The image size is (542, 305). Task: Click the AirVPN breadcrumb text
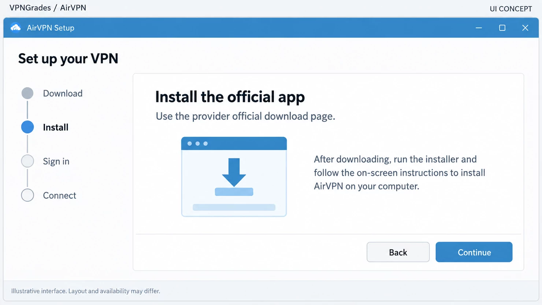pos(73,8)
